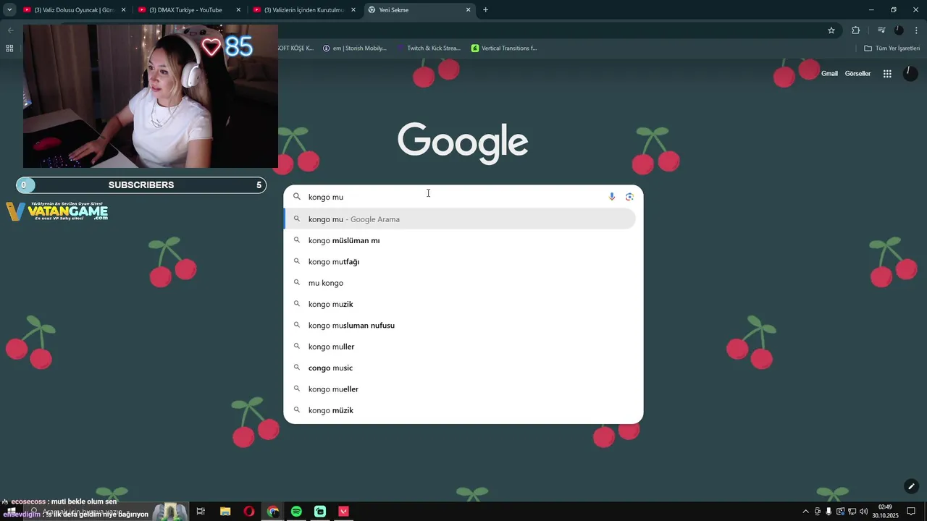
Task: Open the volume control in system tray
Action: tap(864, 512)
